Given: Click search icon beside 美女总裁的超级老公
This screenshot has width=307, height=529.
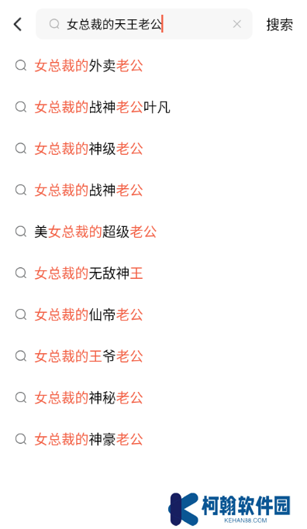Looking at the screenshot, I should [21, 232].
